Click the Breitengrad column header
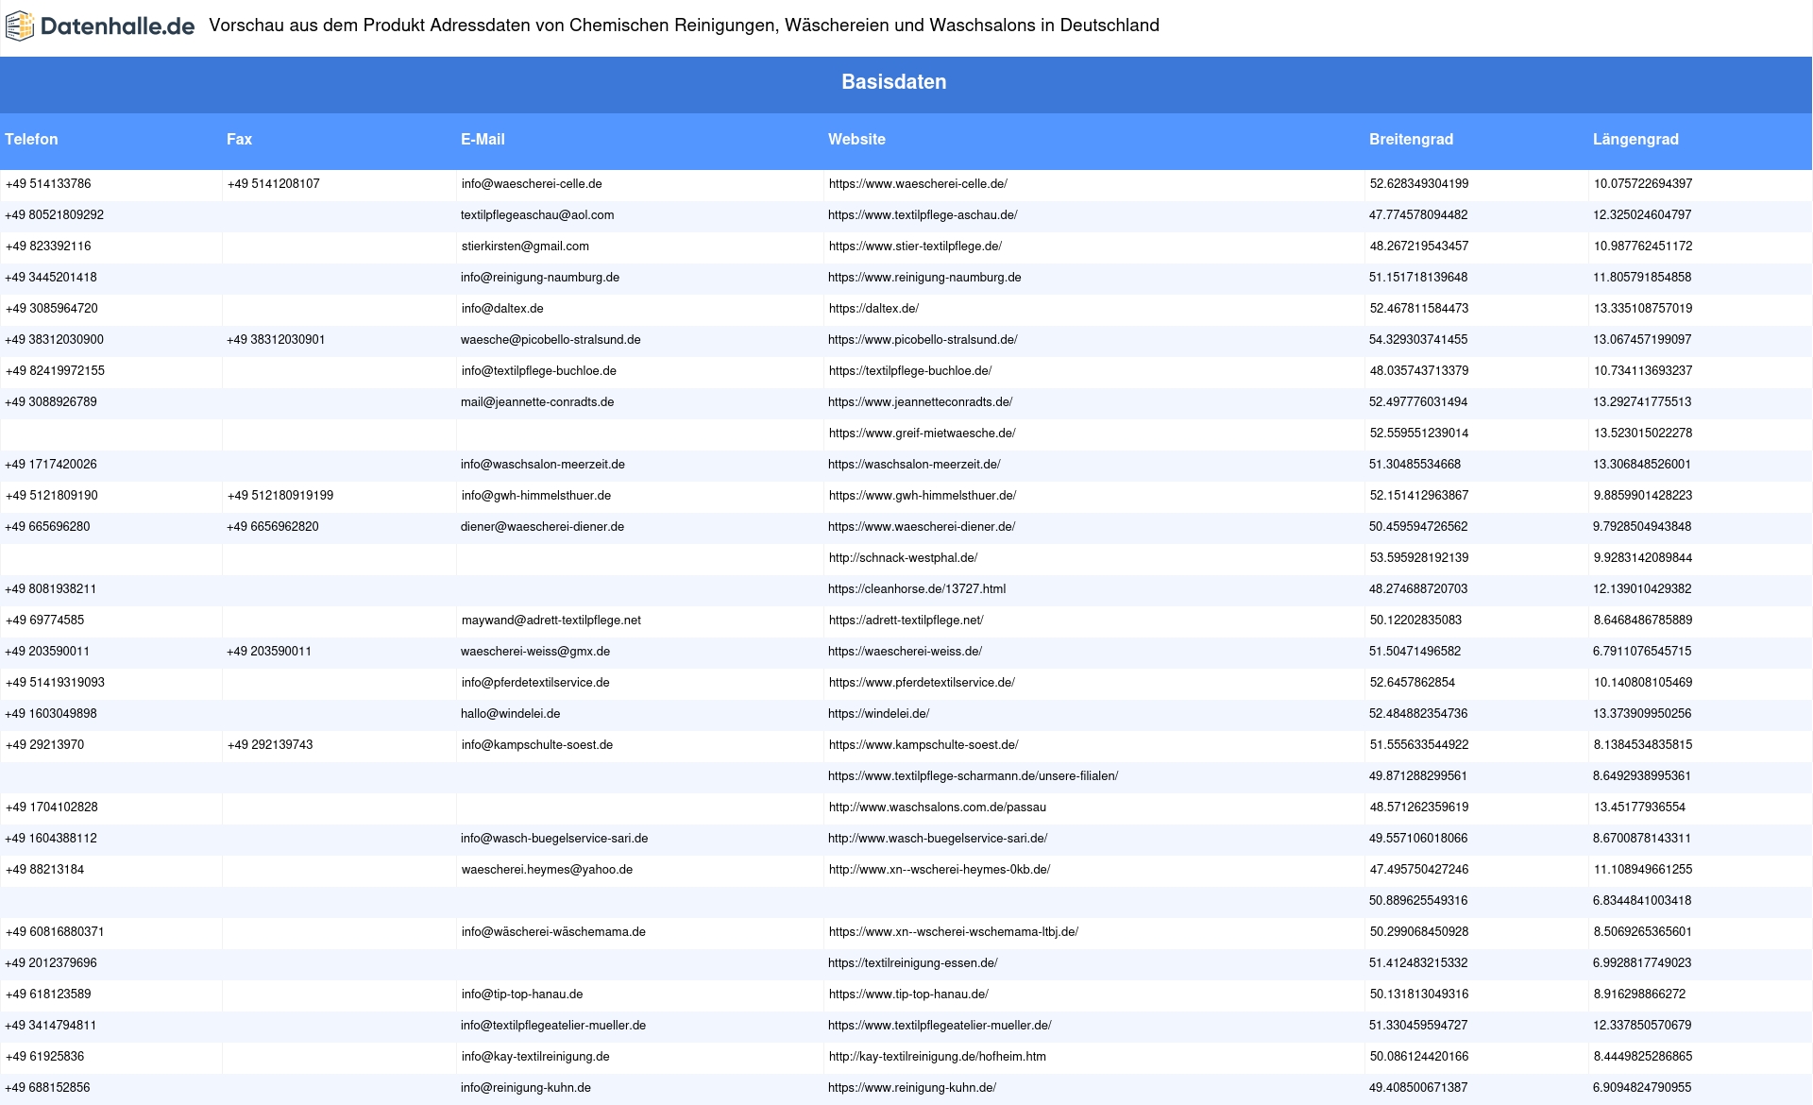 tap(1411, 140)
